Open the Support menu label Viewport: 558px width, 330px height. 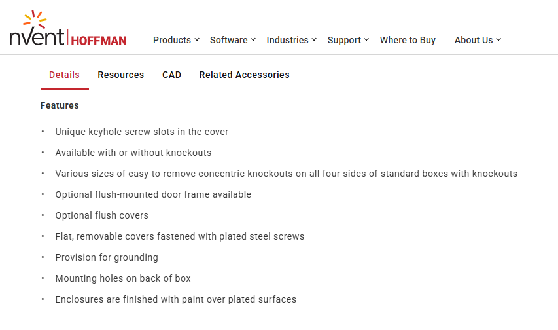pos(344,40)
